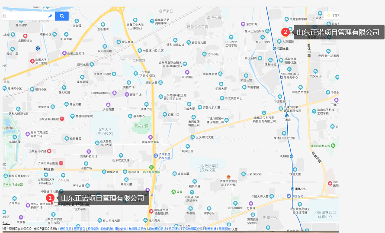385x233 pixels.
Task: Select red result marker number 1
Action: tap(50, 198)
